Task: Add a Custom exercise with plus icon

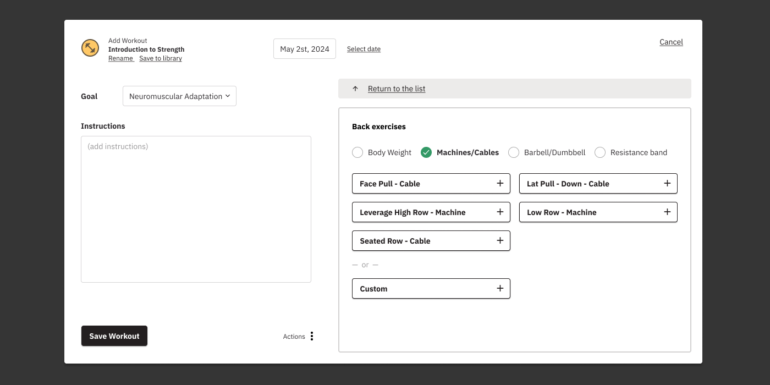Action: tap(500, 288)
